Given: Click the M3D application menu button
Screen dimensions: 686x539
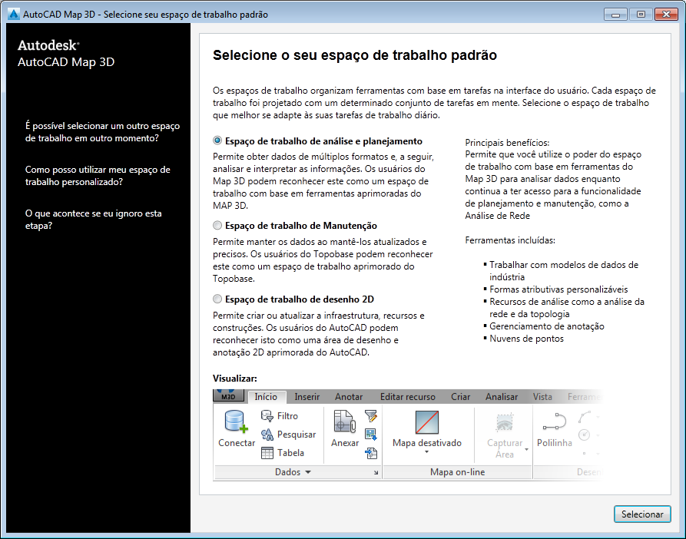Looking at the screenshot, I should click(228, 395).
